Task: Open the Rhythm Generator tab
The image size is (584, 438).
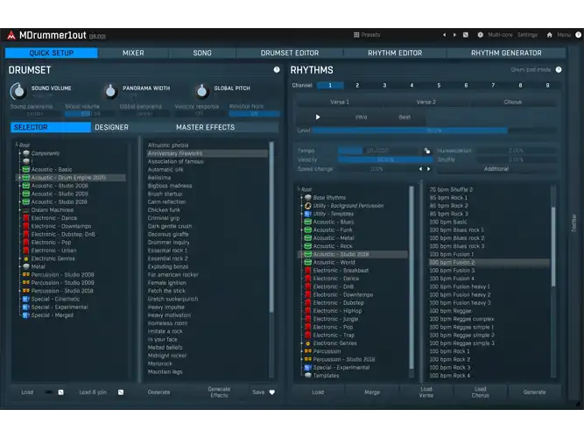Action: 506,53
